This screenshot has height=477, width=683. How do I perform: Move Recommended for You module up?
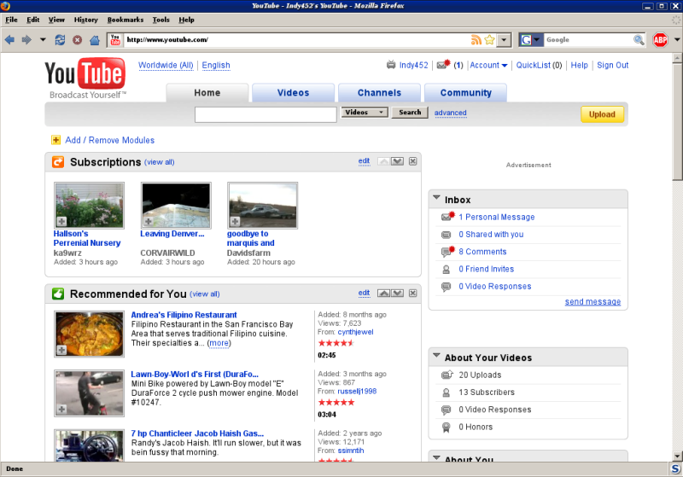point(383,294)
